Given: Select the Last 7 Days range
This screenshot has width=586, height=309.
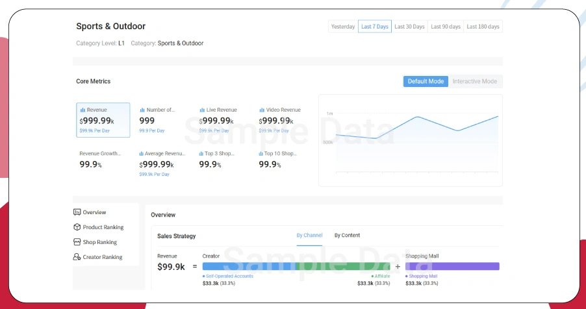Looking at the screenshot, I should [375, 27].
